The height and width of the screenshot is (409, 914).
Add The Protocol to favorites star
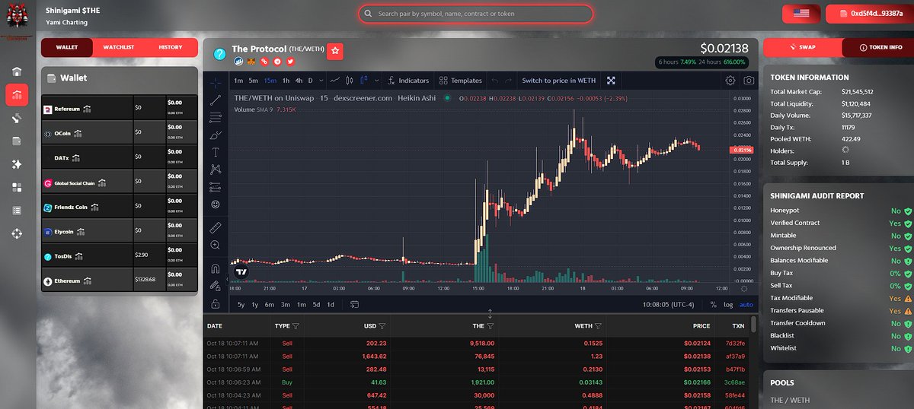point(336,52)
